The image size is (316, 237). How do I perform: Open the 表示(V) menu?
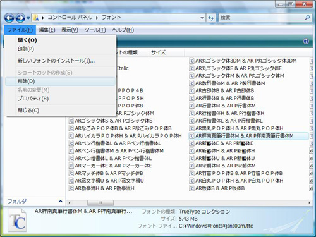point(70,30)
